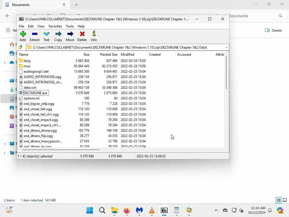Image resolution: width=289 pixels, height=217 pixels.
Task: Expand the OneDrive tree node in Explorer
Action: (x=5, y=62)
